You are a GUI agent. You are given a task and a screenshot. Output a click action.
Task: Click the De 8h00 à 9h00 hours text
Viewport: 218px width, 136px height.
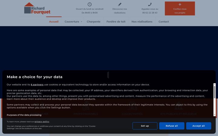[90, 13]
